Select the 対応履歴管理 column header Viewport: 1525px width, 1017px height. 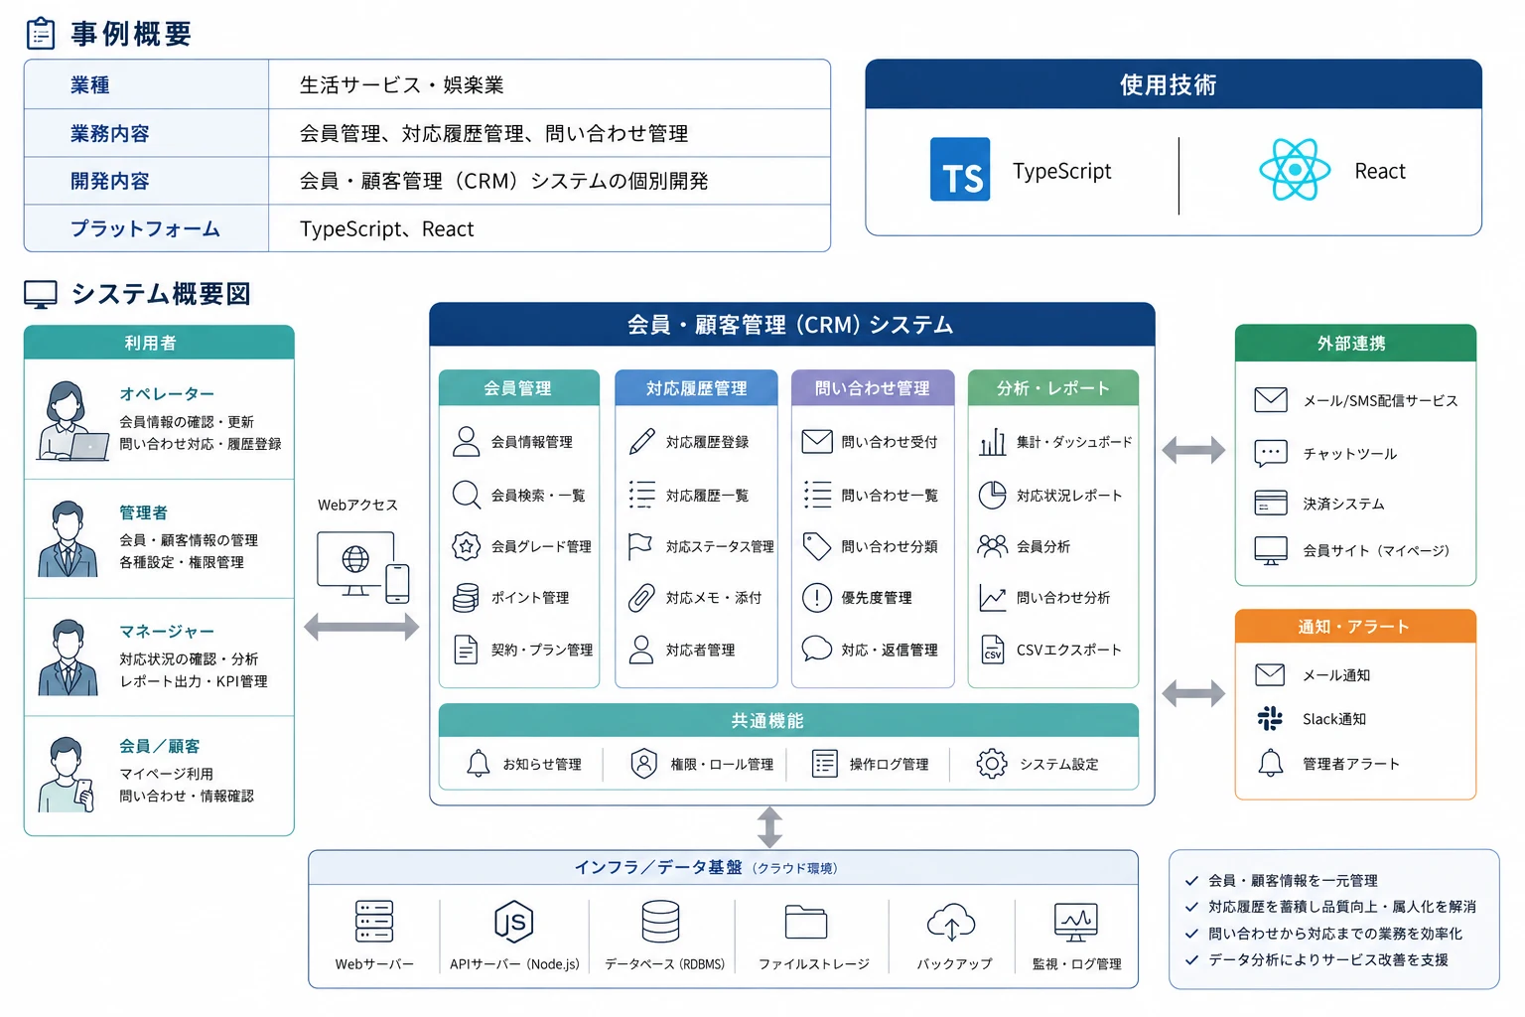point(696,387)
